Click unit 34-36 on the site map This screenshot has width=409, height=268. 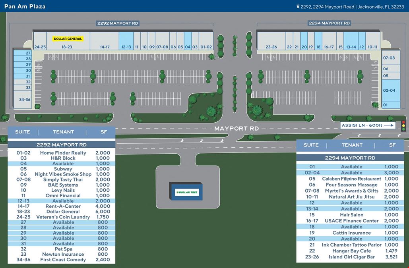(23, 99)
